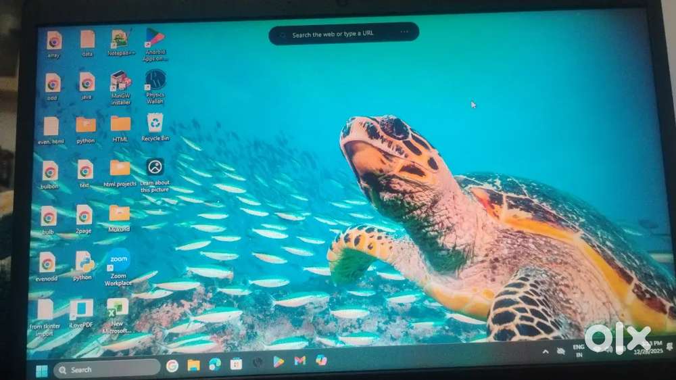Select the MinGW Installer shortcut
676x380 pixels.
(121, 83)
